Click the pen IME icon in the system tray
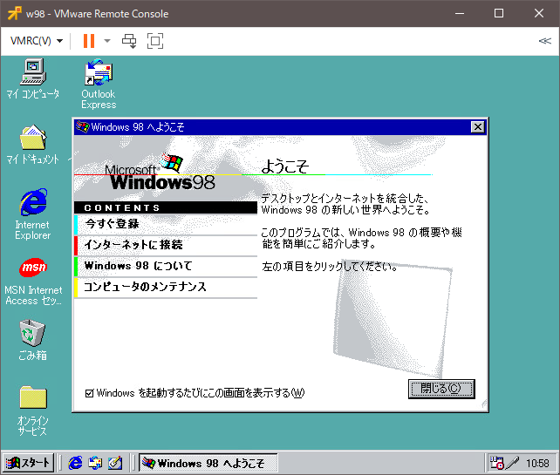The width and height of the screenshot is (560, 475). click(x=512, y=463)
